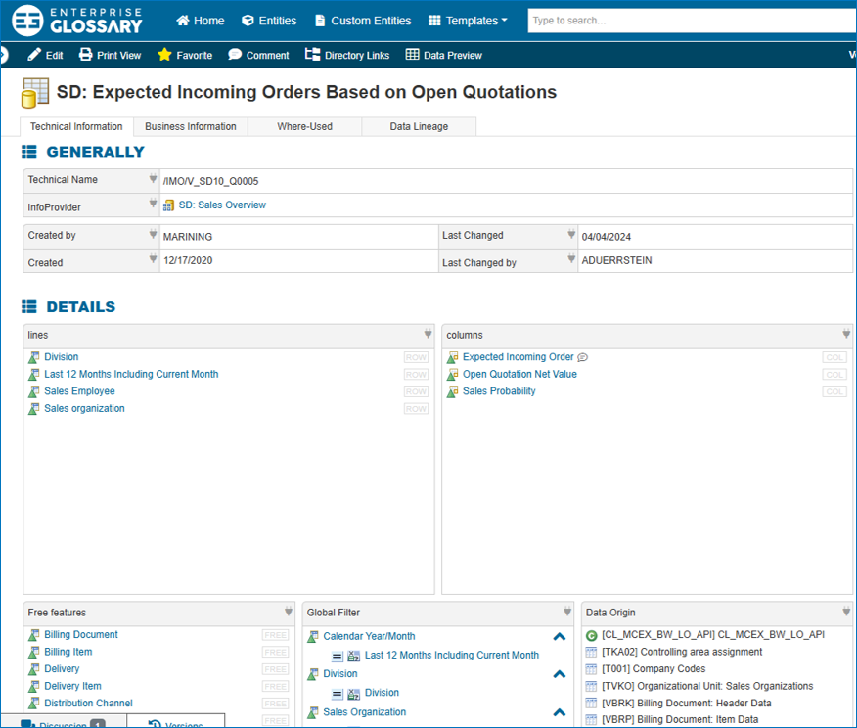The height and width of the screenshot is (728, 857).
Task: Click the filter icon on the lines panel header
Action: click(x=428, y=334)
